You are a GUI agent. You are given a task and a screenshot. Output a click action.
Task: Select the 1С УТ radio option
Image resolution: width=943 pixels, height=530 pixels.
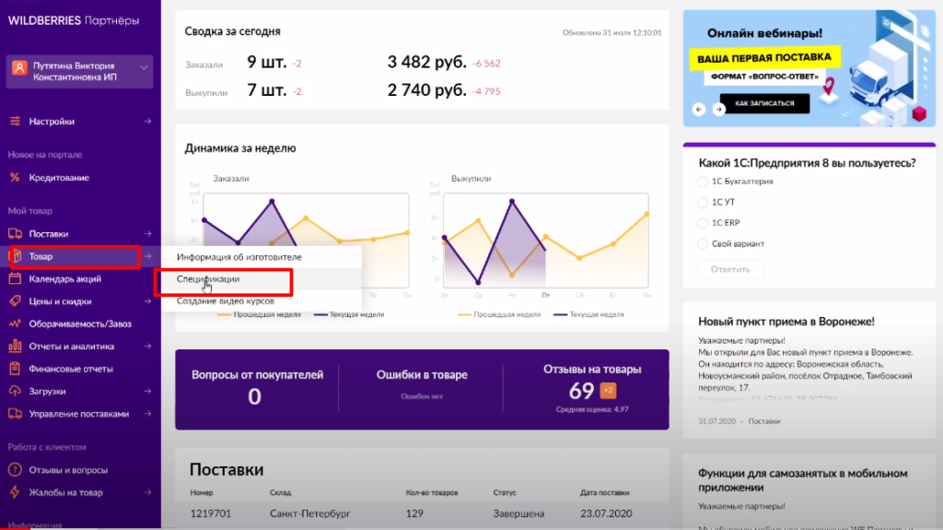pyautogui.click(x=702, y=203)
